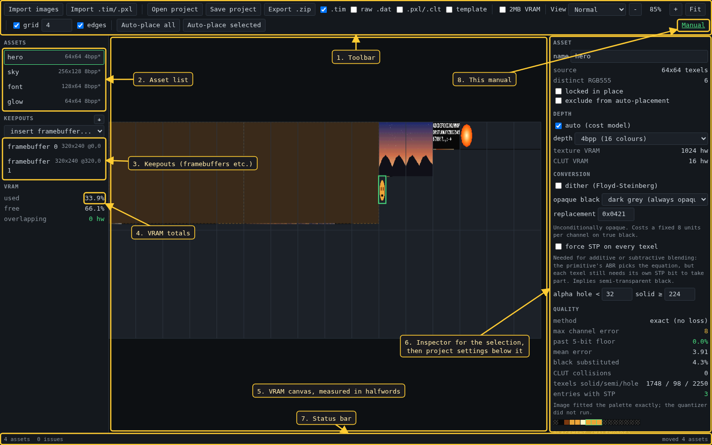Click overlapping 0 hw value
Screen dimensions: 712x445
[x=96, y=219]
